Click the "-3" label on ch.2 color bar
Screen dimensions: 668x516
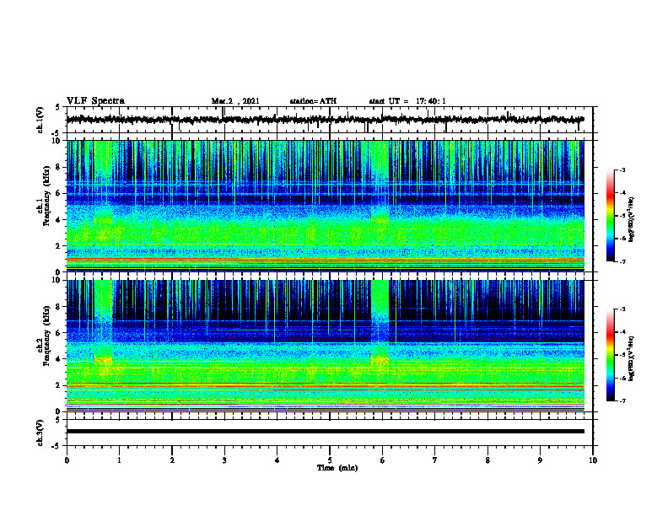point(622,309)
